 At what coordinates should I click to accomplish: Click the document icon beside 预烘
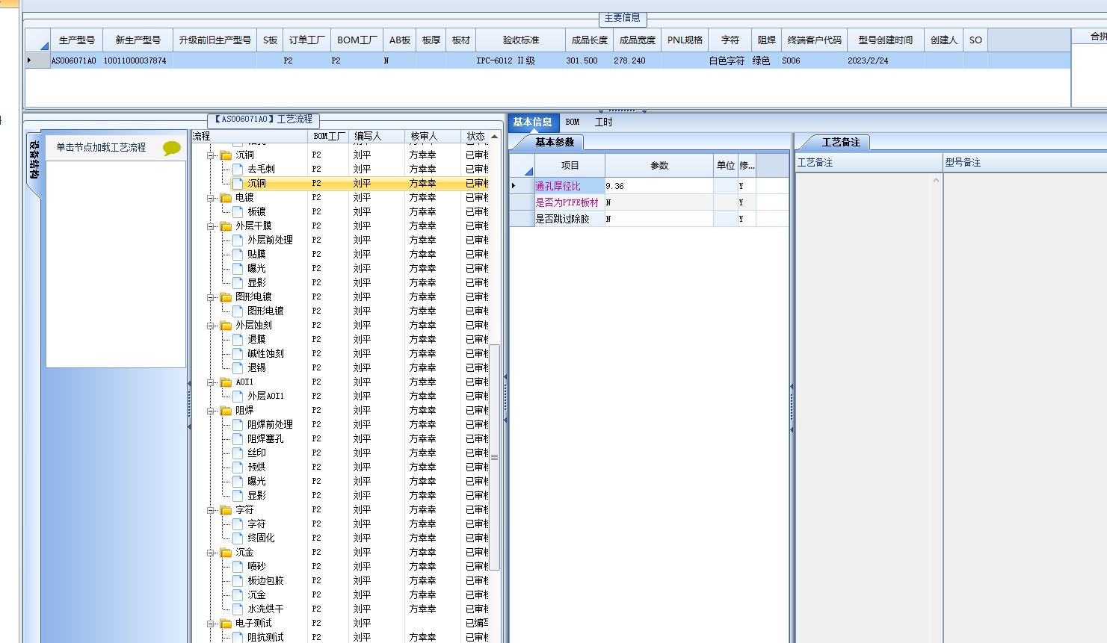(238, 468)
